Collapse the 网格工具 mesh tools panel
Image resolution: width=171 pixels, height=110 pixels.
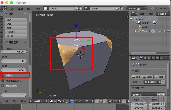(x=7, y=42)
